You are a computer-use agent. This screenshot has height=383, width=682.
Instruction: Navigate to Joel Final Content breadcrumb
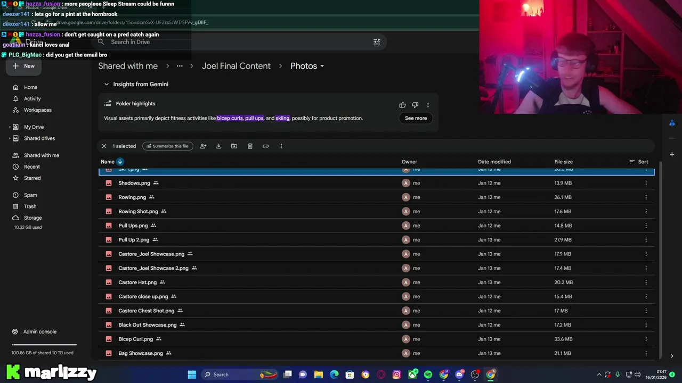click(236, 66)
